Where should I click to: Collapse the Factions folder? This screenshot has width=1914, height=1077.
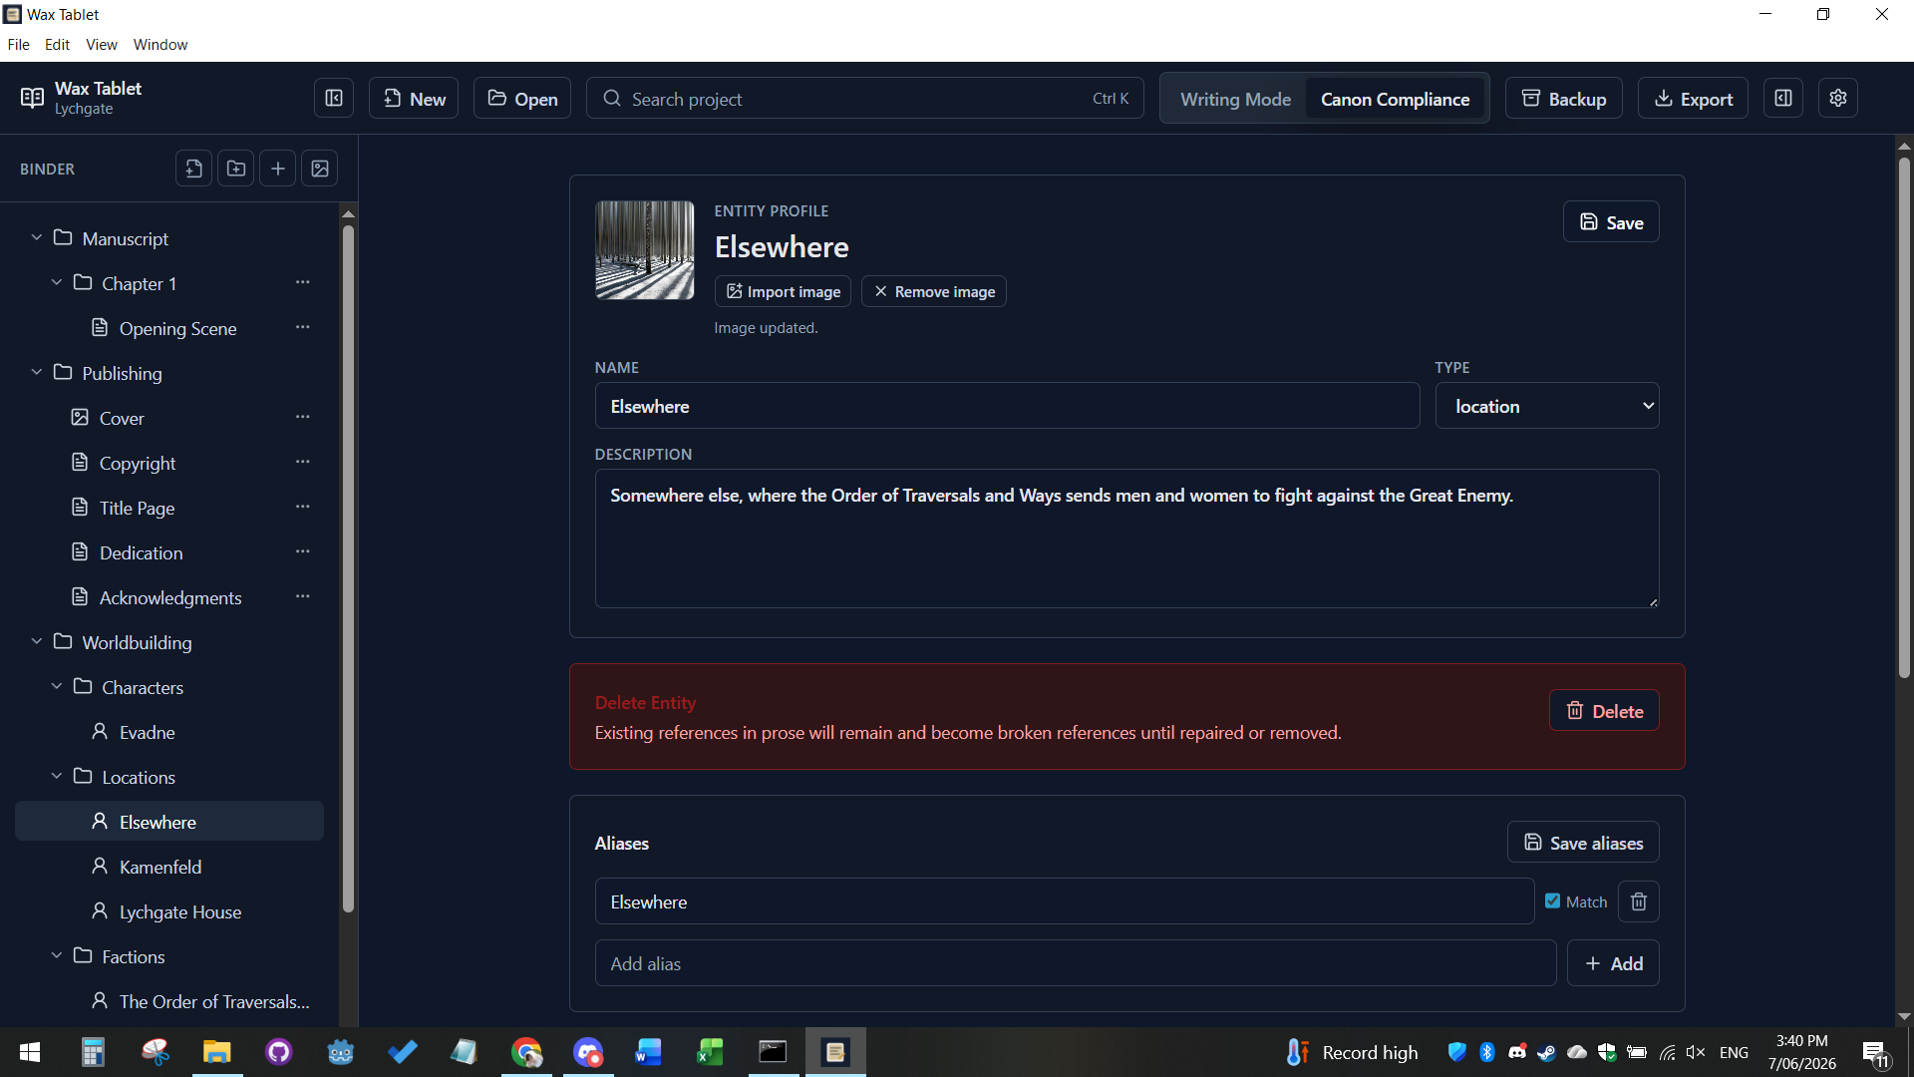click(x=57, y=955)
